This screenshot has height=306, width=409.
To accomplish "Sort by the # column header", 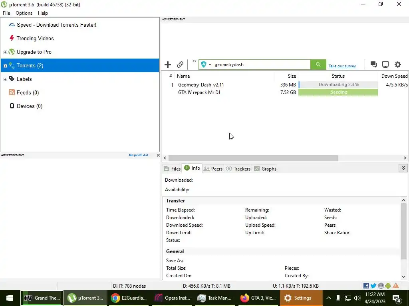I will tap(171, 76).
